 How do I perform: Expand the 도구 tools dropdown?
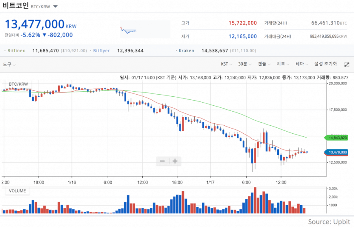coord(9,64)
